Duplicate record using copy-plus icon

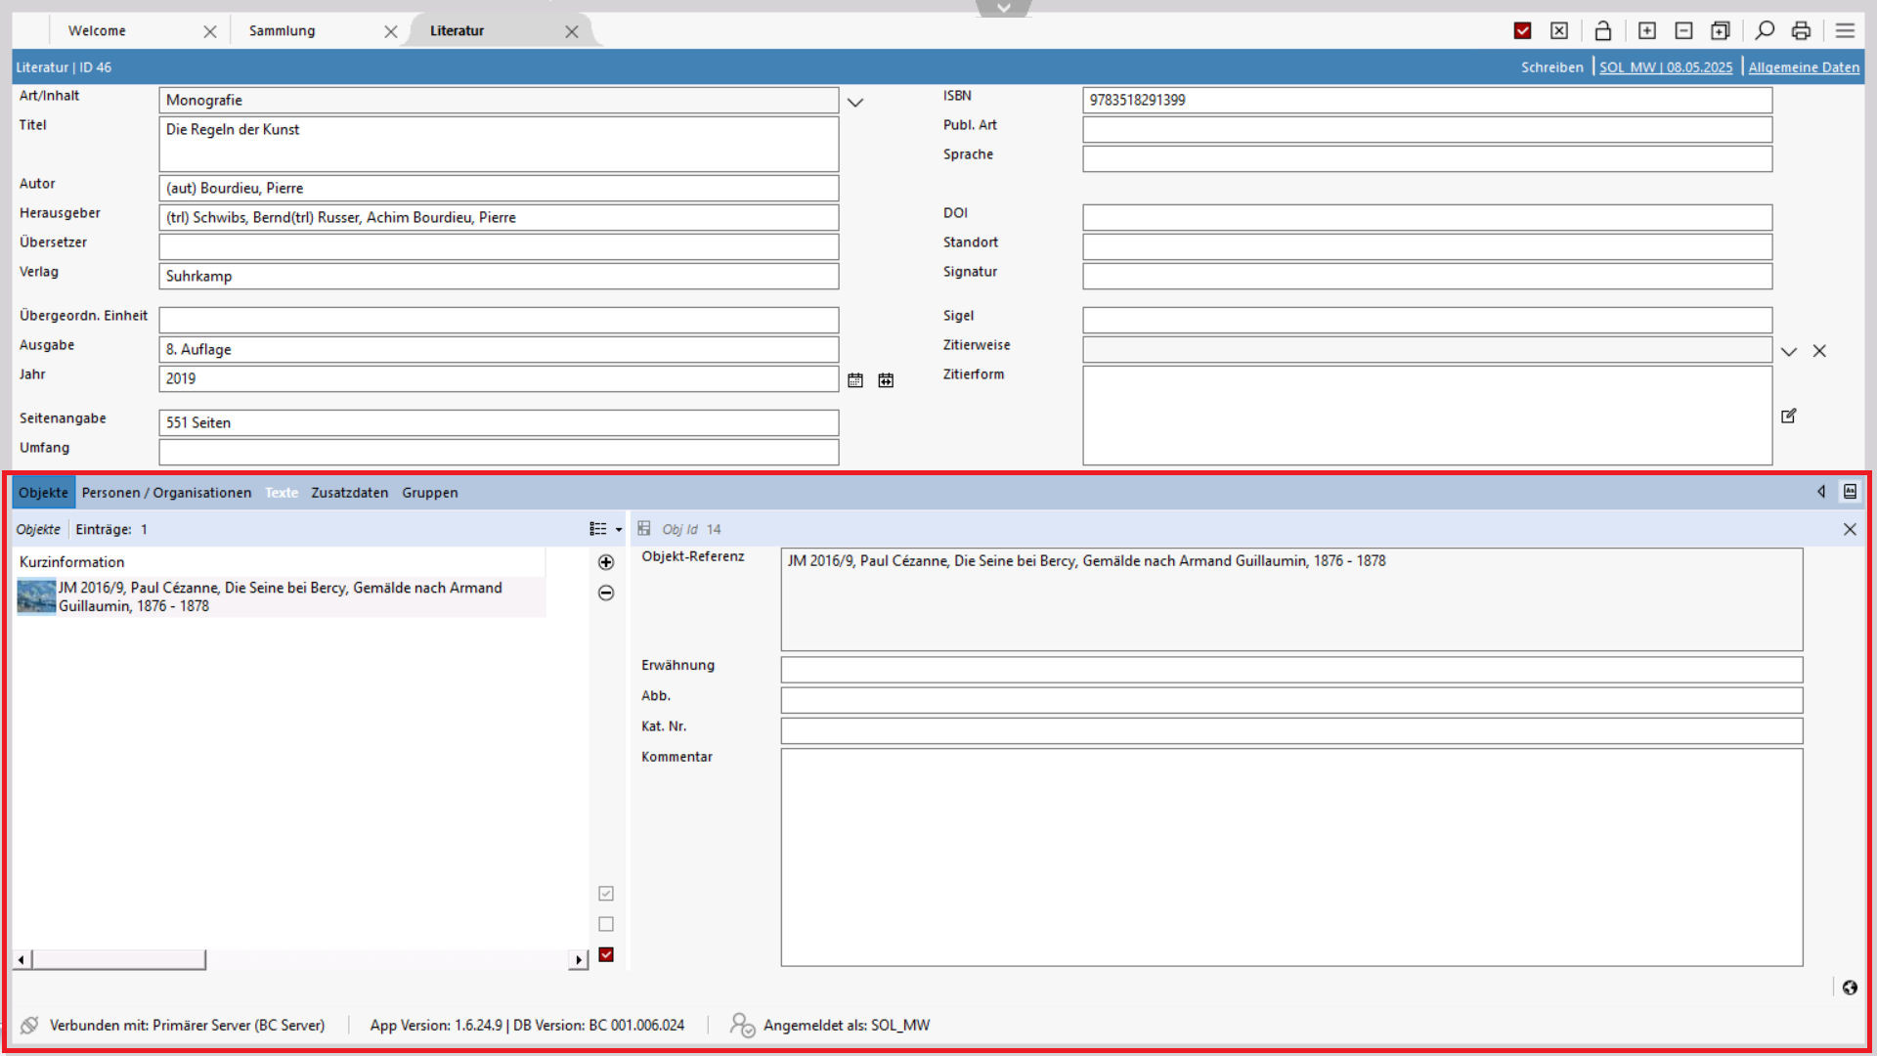1721,31
